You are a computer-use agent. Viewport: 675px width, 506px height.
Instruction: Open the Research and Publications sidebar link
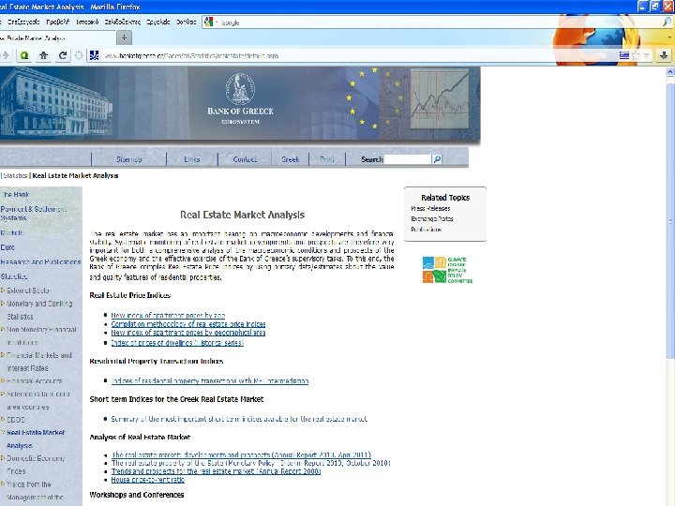click(40, 261)
